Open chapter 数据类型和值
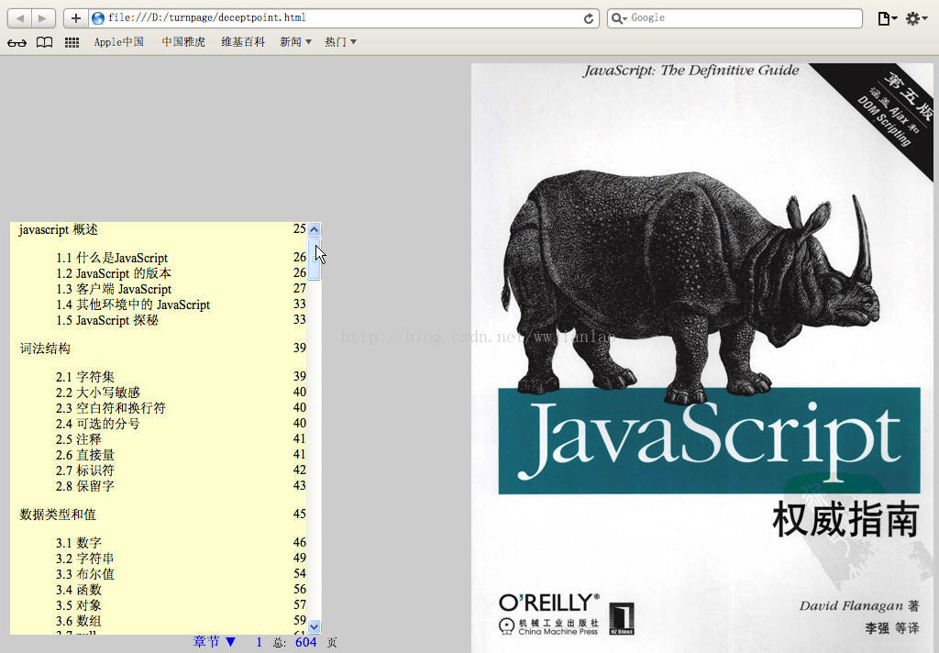Image resolution: width=939 pixels, height=653 pixels. [x=58, y=515]
